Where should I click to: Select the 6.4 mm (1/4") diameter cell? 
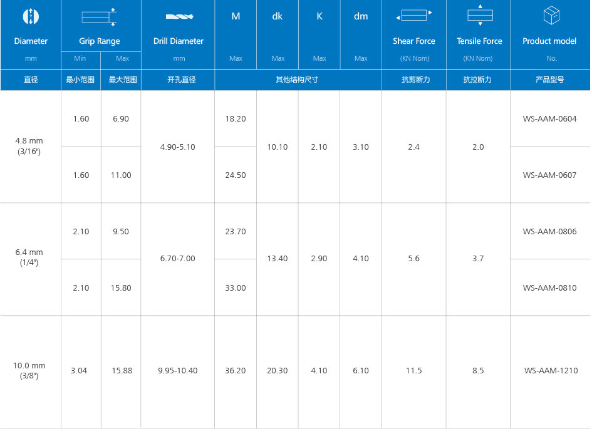tap(29, 257)
